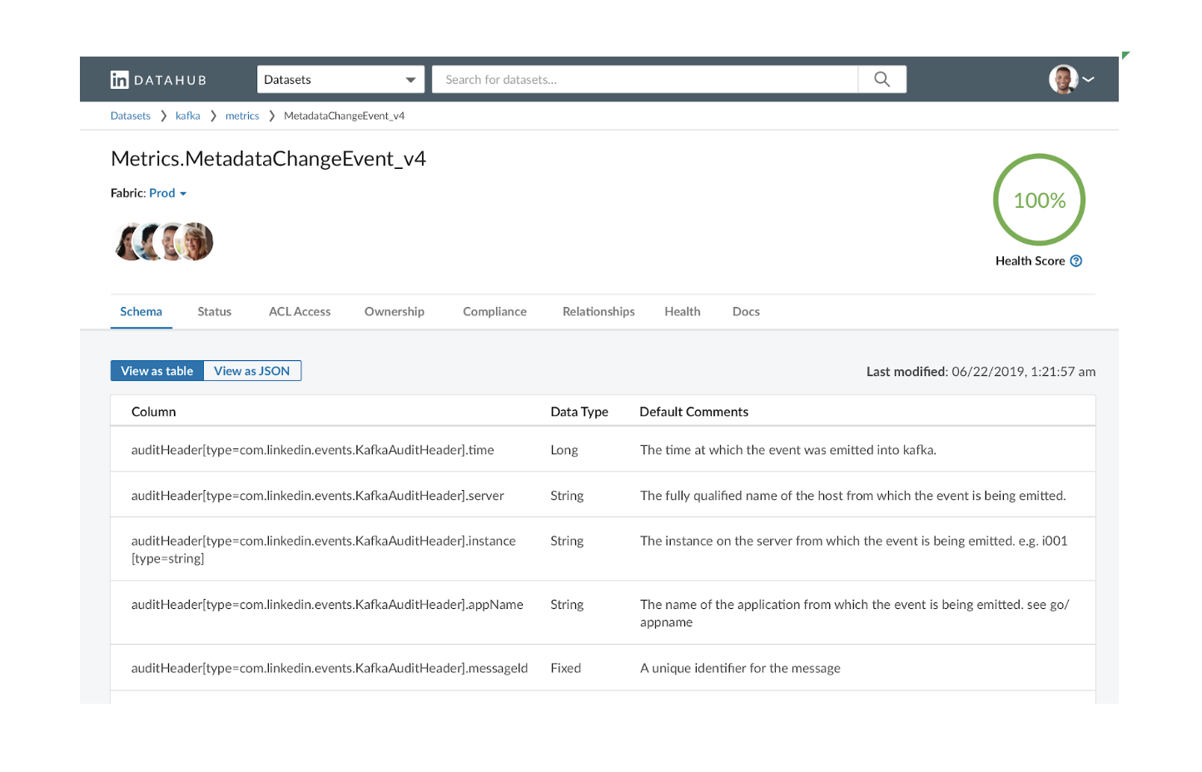Click the last owner avatar photo
The width and height of the screenshot is (1202, 772).
[x=197, y=242]
